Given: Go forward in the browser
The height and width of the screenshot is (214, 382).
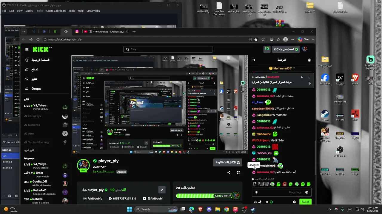Looking at the screenshot, I should 31,40.
